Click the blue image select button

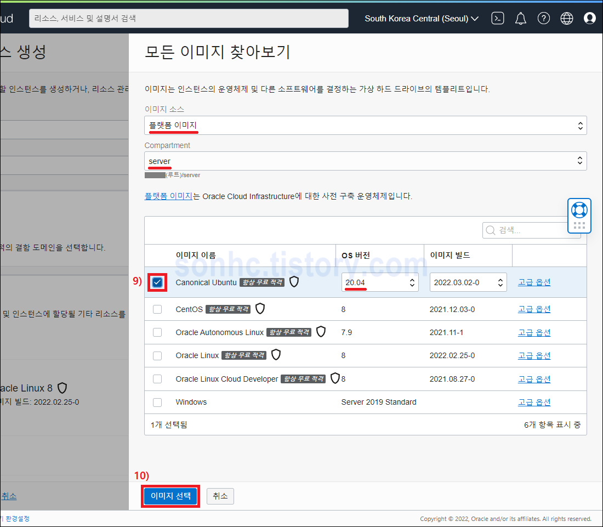pos(170,496)
